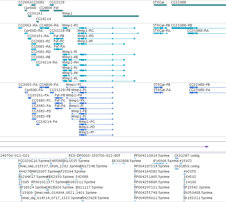Image resolution: width=226 pixels, height=202 pixels.
Task: Select the RC0-DP0003-150700-022-E05 EST label
Action: coord(94,156)
